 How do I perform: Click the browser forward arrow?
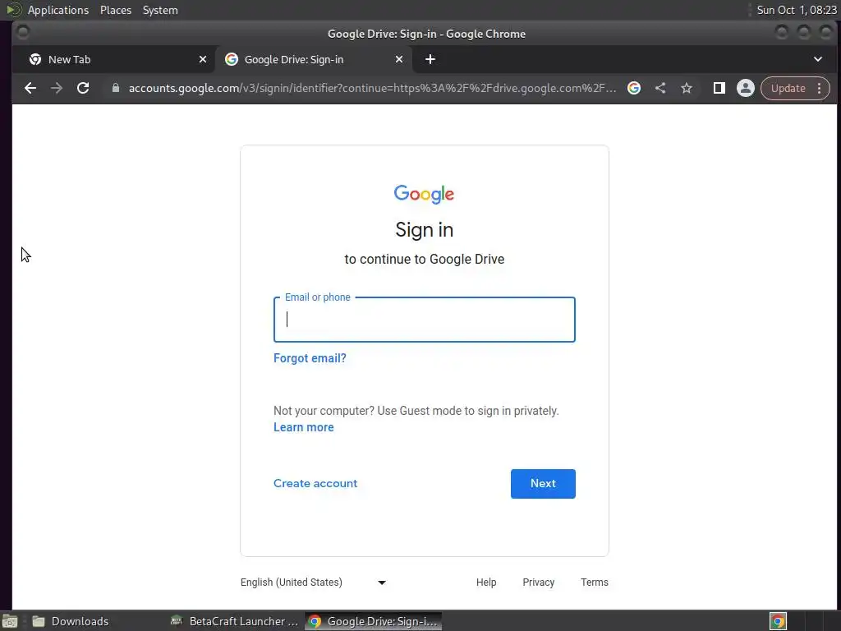[x=57, y=88]
